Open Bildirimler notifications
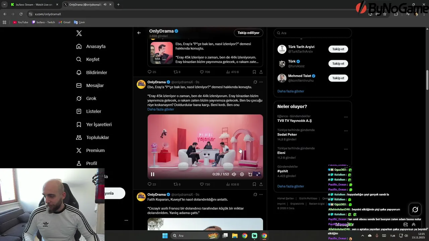Screen dimensions: 429x241 (x=92, y=72)
